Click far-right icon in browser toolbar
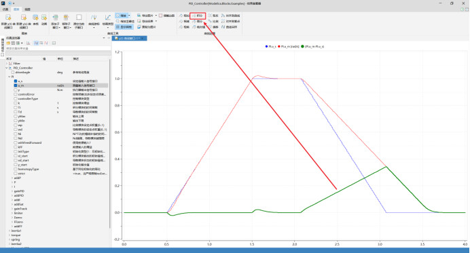Image resolution: width=470 pixels, height=253 pixels. [54, 43]
